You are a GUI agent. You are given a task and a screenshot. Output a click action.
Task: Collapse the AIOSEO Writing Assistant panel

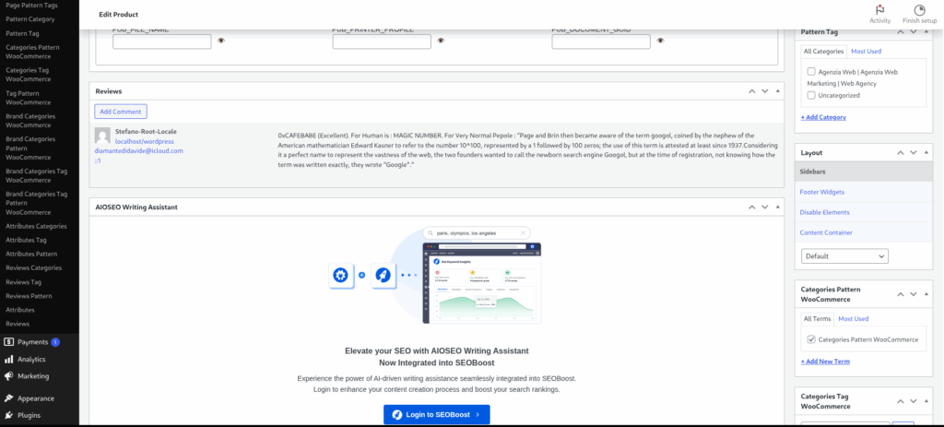click(x=777, y=208)
